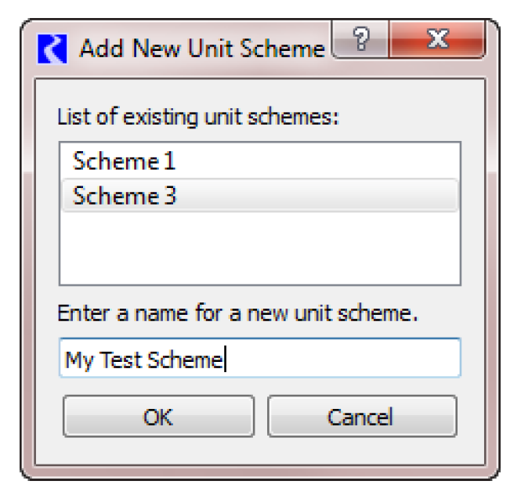Place cursor on "My" in name field
Viewport: 521px width, 499px height.
[x=77, y=360]
